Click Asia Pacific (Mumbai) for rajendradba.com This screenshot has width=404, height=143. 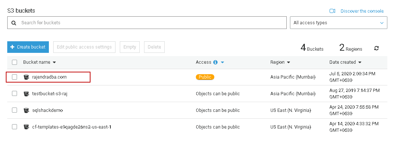tap(293, 77)
